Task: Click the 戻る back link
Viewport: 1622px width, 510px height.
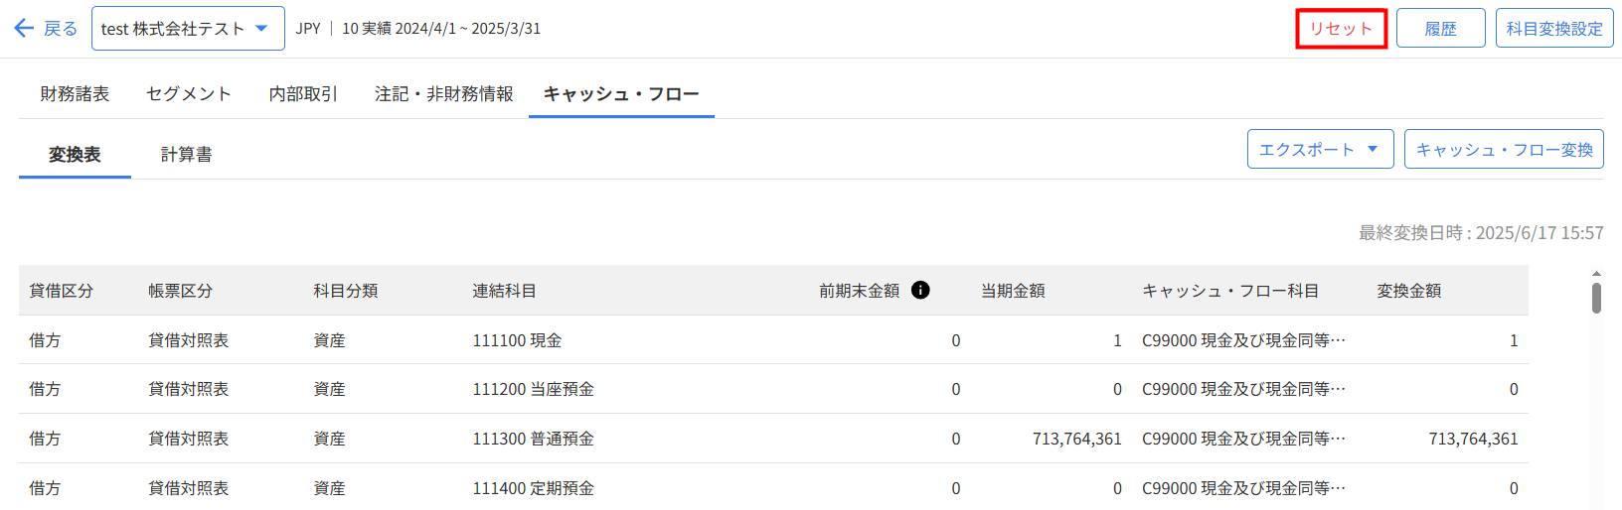Action: point(61,28)
